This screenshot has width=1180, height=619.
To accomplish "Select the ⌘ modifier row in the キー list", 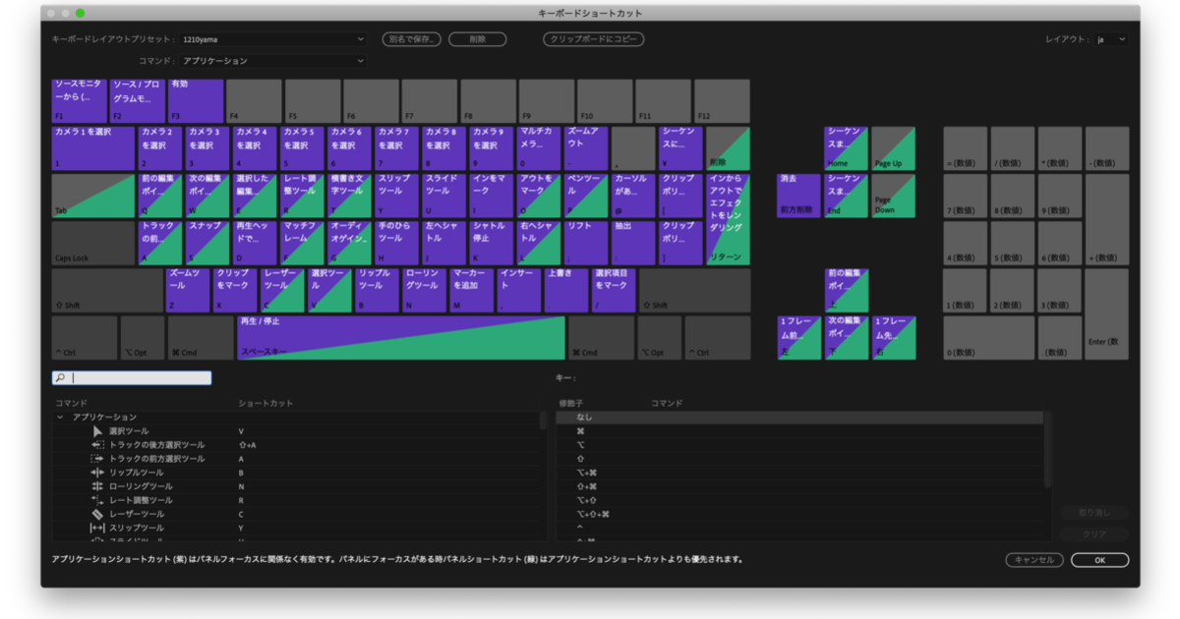I will coord(688,429).
